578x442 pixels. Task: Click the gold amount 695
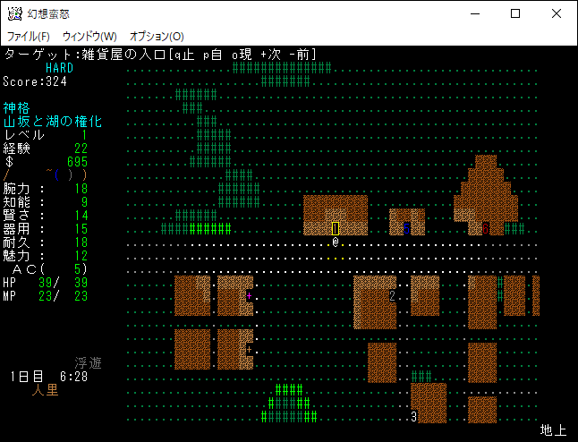click(77, 162)
